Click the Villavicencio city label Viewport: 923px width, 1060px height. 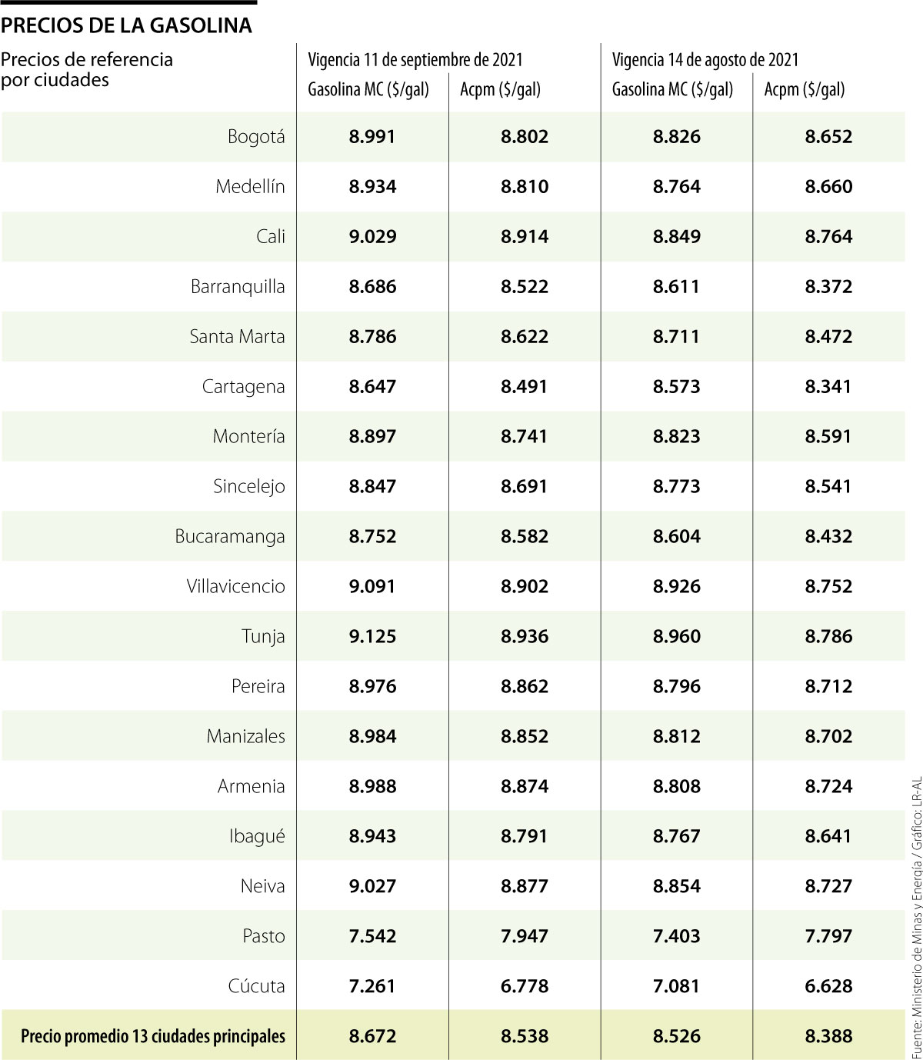pos(235,587)
